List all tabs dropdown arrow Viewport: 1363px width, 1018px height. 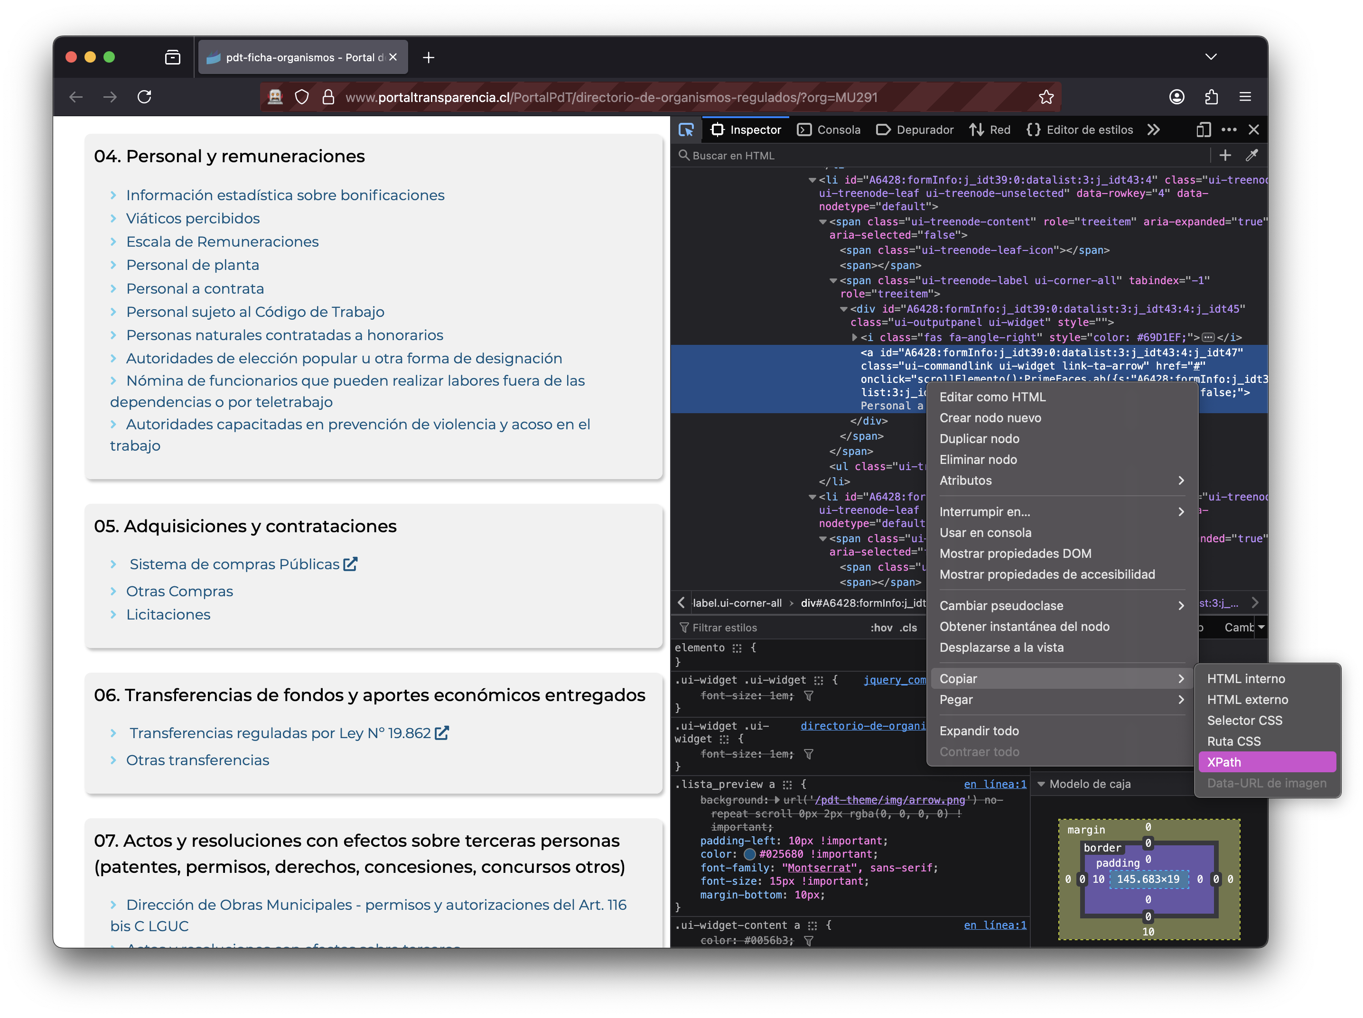(x=1210, y=56)
